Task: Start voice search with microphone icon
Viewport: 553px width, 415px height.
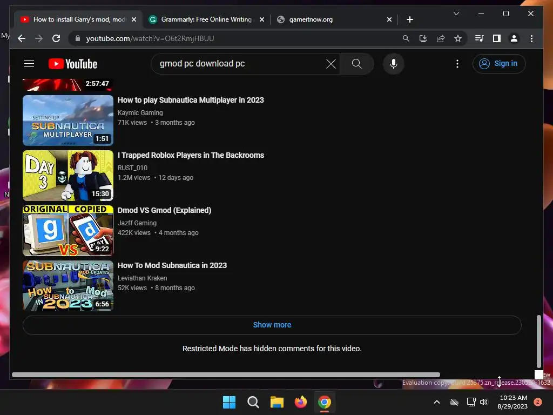Action: click(x=394, y=64)
